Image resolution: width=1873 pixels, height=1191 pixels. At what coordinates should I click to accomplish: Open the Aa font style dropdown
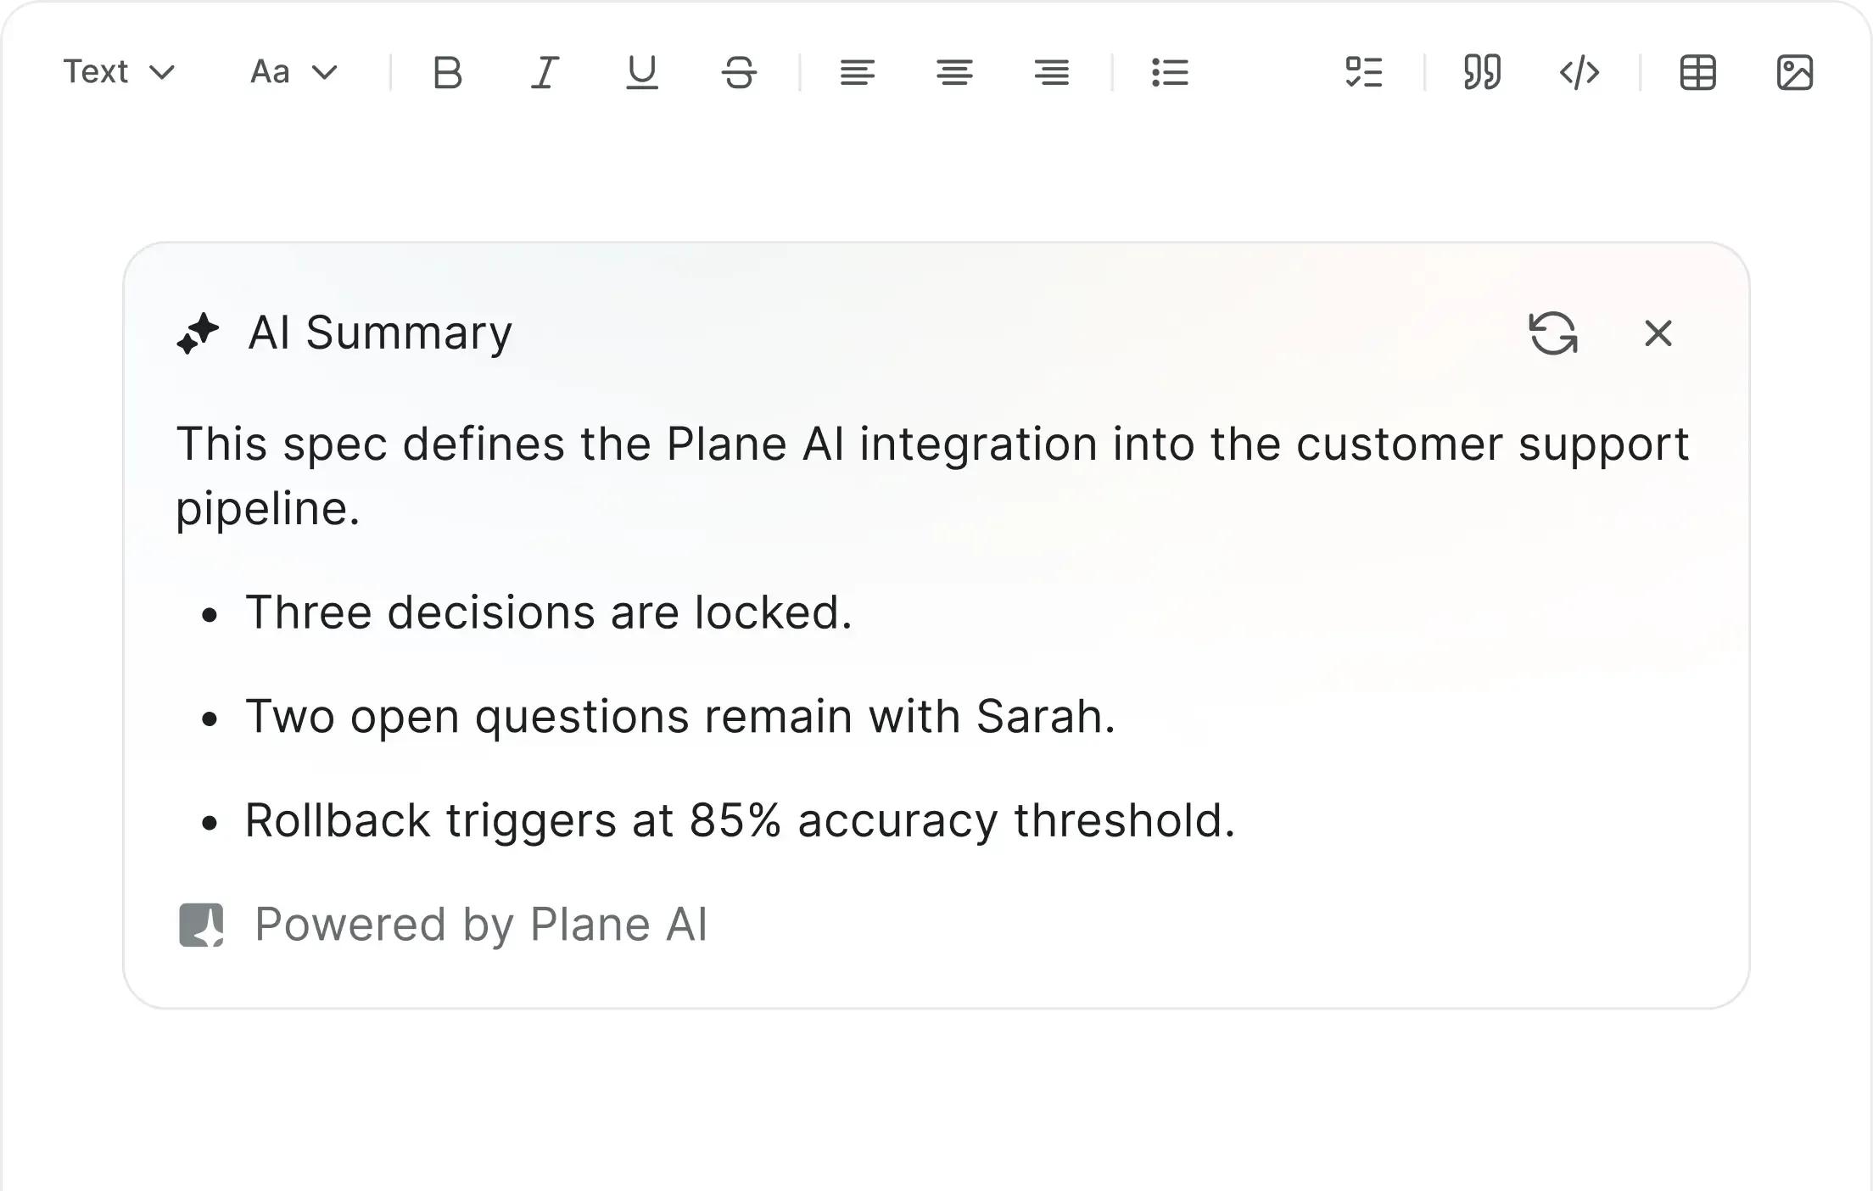(292, 73)
